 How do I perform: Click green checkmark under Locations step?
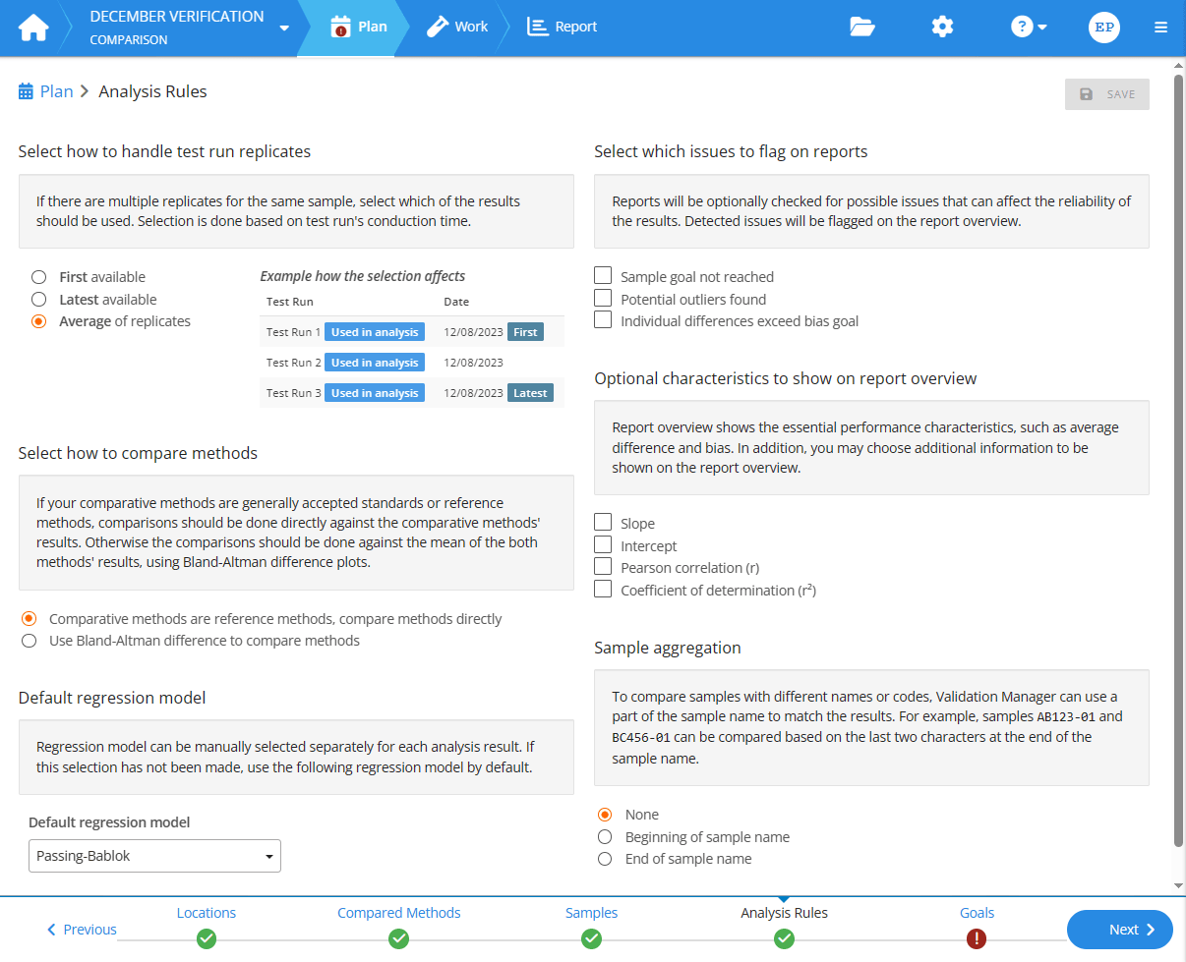click(x=207, y=938)
